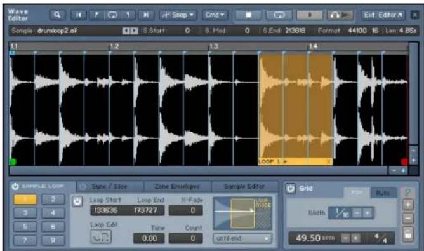Click the waveform horizontal scrollbar
424x251 pixels.
[x=199, y=170]
